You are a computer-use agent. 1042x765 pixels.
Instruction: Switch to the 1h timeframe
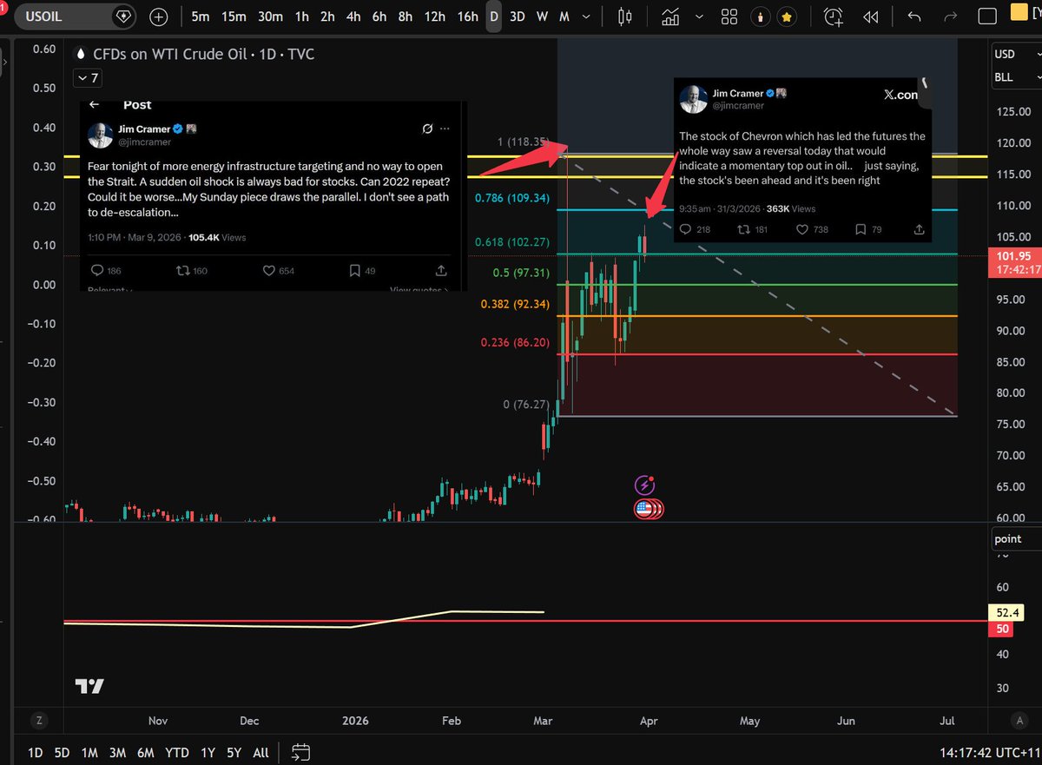(301, 16)
